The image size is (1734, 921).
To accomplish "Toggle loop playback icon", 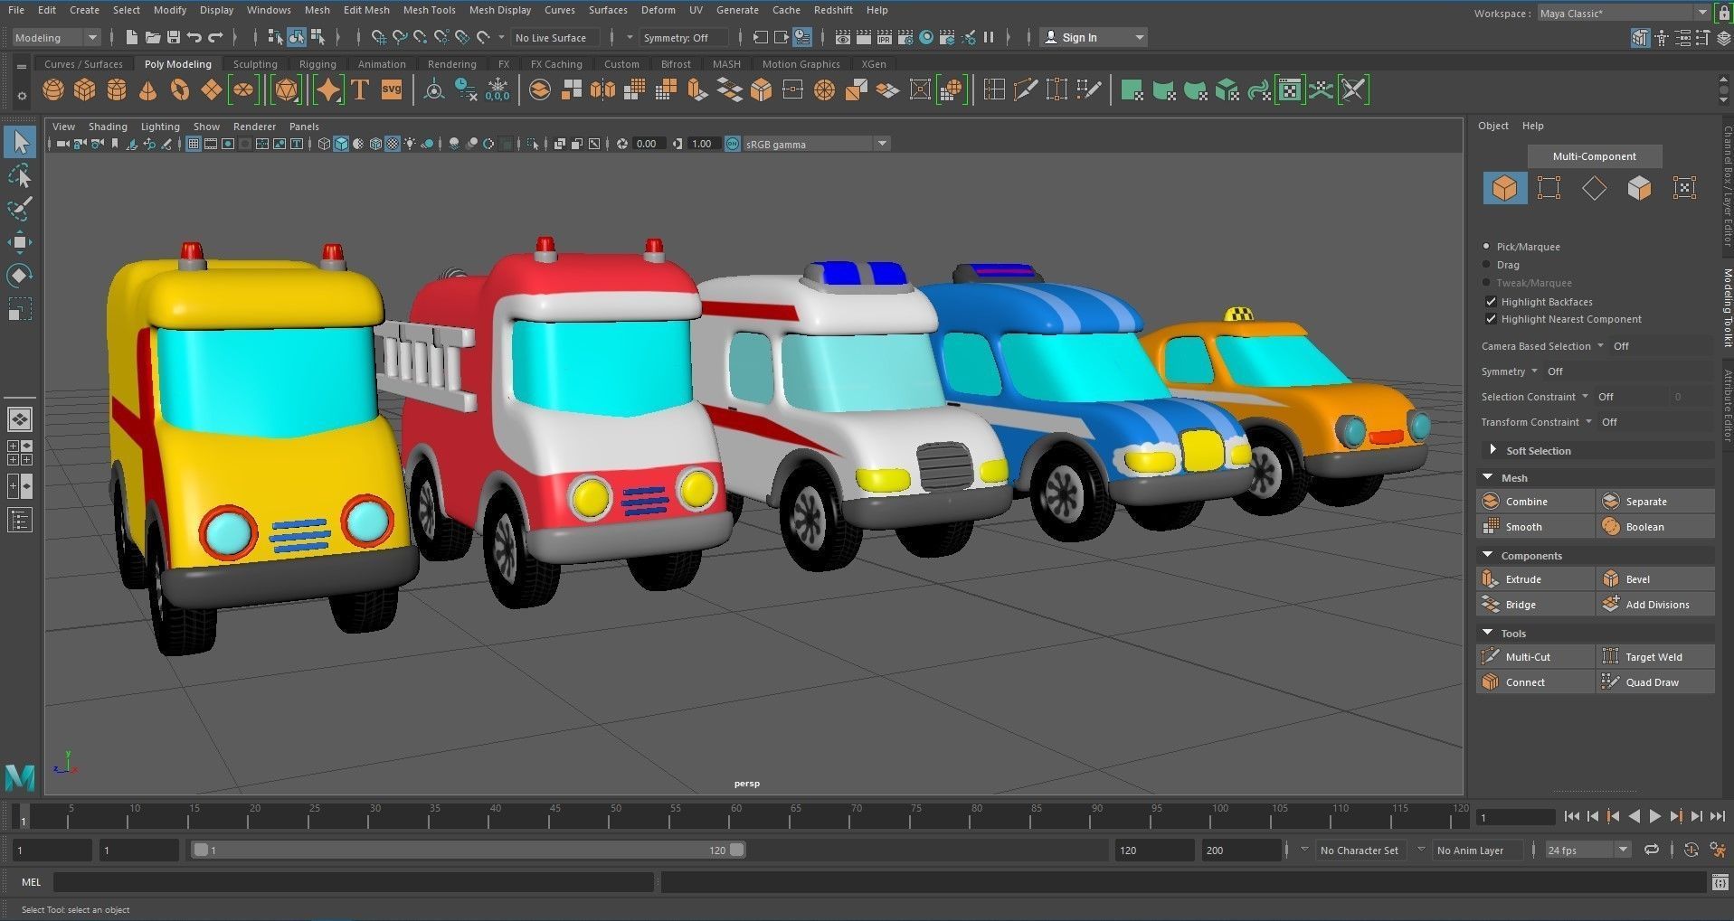I will pos(1651,850).
